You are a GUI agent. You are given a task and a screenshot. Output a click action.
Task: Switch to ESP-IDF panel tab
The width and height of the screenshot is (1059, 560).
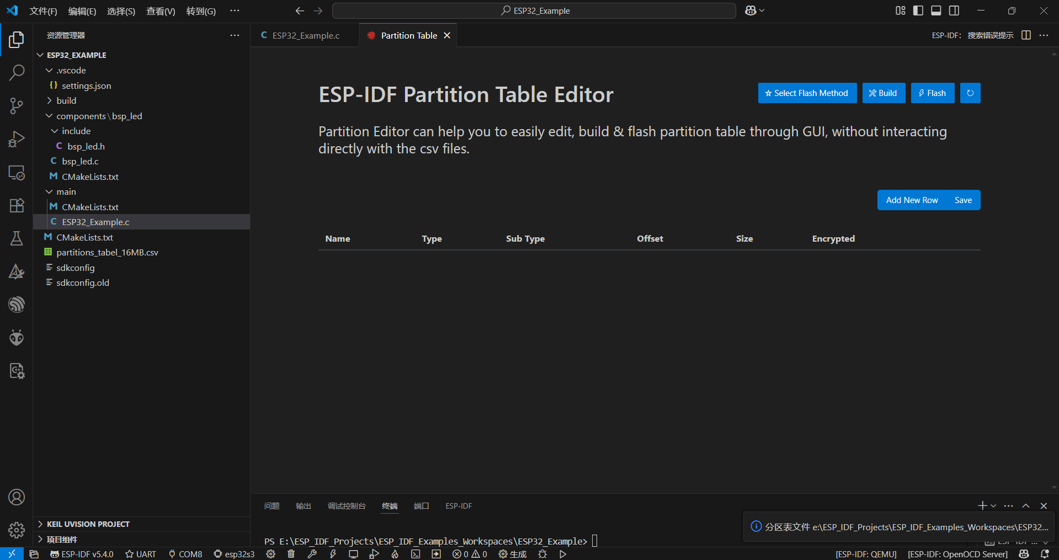pos(459,506)
